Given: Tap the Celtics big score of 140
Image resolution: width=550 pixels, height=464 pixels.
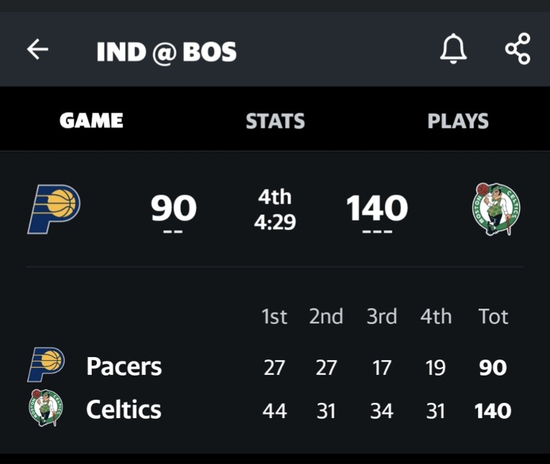Looking at the screenshot, I should [377, 208].
